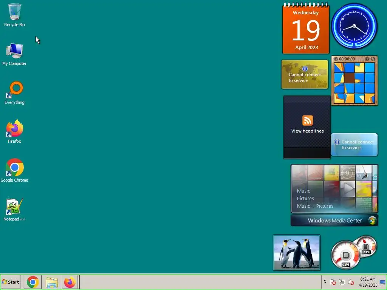Image resolution: width=387 pixels, height=290 pixels.
Task: Click the taskbar clock showing 8:21 AM
Action: tap(368, 279)
